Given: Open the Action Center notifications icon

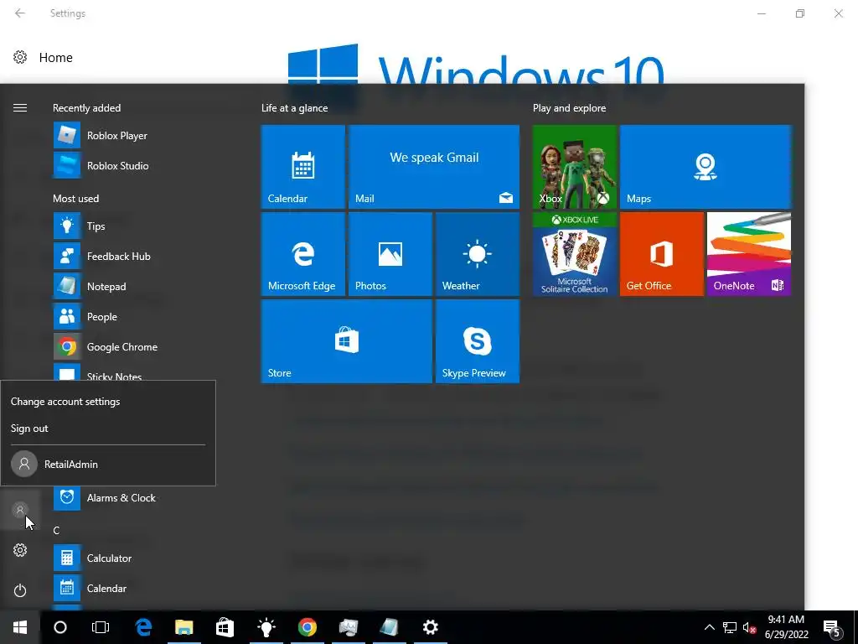Looking at the screenshot, I should (x=832, y=628).
